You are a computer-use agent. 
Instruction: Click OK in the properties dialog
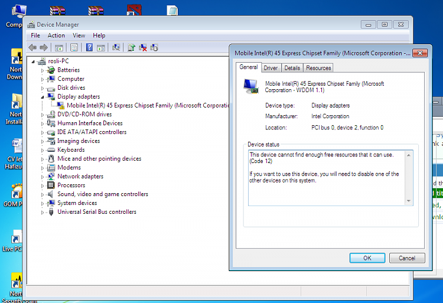tap(367, 258)
